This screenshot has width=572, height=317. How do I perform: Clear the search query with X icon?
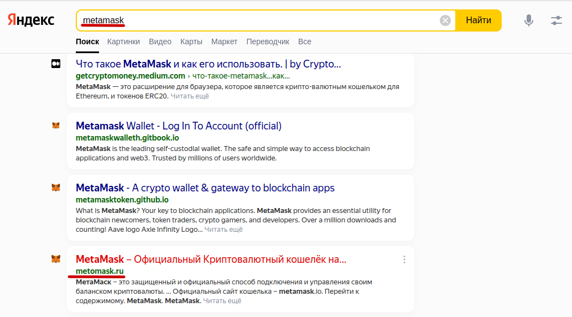coord(445,20)
